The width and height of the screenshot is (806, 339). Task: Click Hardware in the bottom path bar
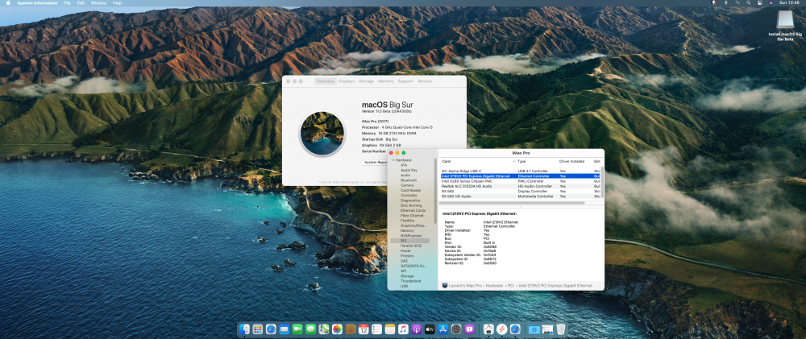(496, 286)
